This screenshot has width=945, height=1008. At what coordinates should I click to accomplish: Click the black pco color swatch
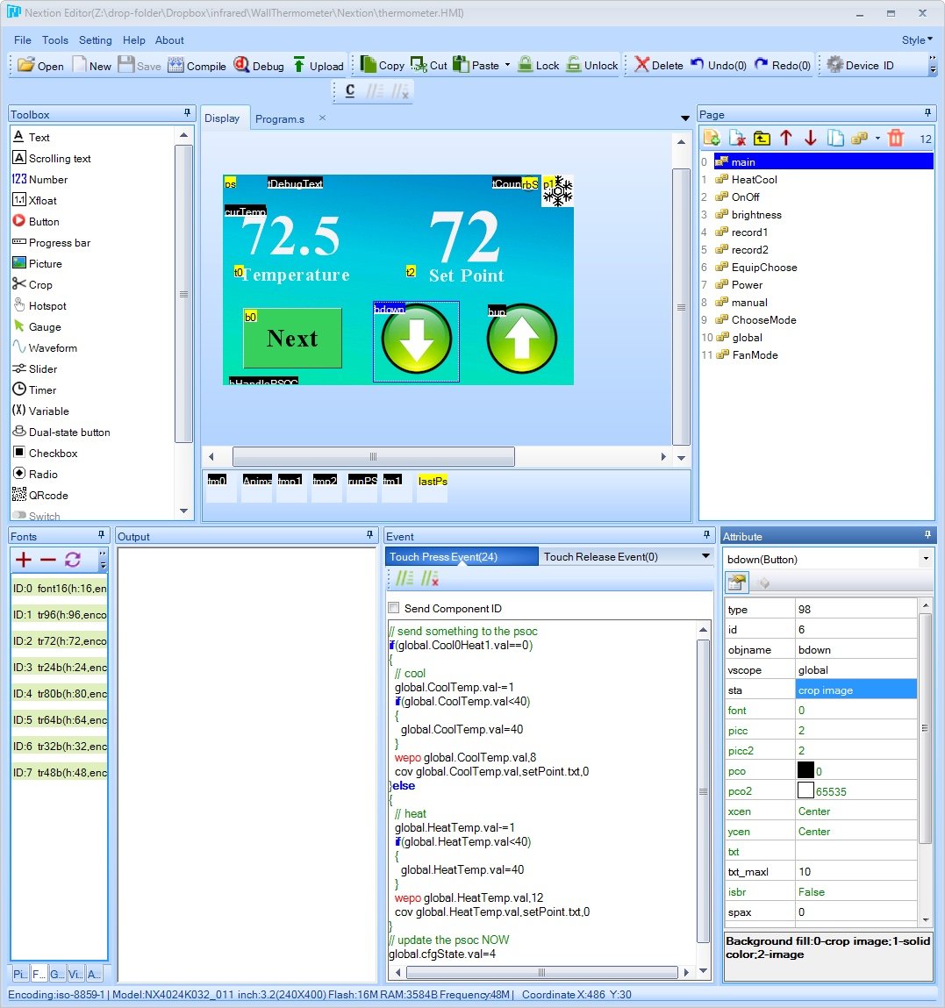[805, 769]
